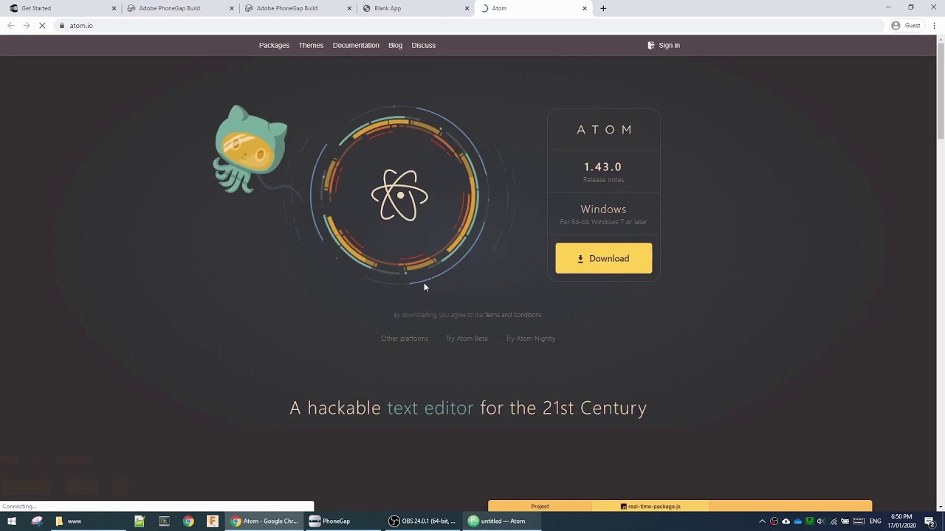Switch to OBS 24.0.1 in the taskbar
Viewport: 945px width, 531px height.
(x=423, y=521)
